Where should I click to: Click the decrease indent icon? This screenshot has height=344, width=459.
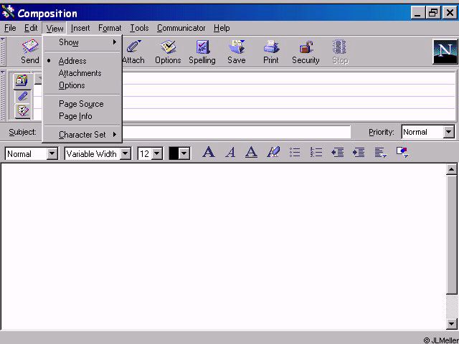(x=337, y=153)
